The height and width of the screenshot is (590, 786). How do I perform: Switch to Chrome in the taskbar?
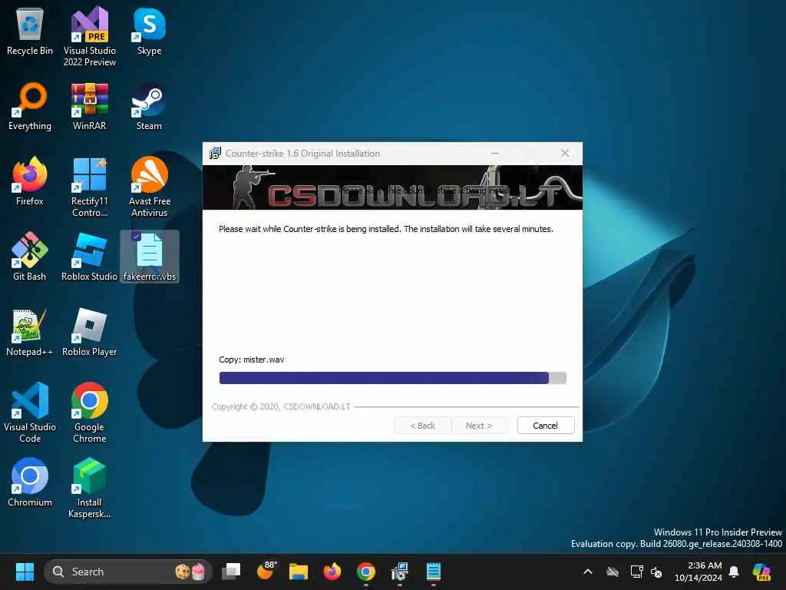pyautogui.click(x=366, y=572)
